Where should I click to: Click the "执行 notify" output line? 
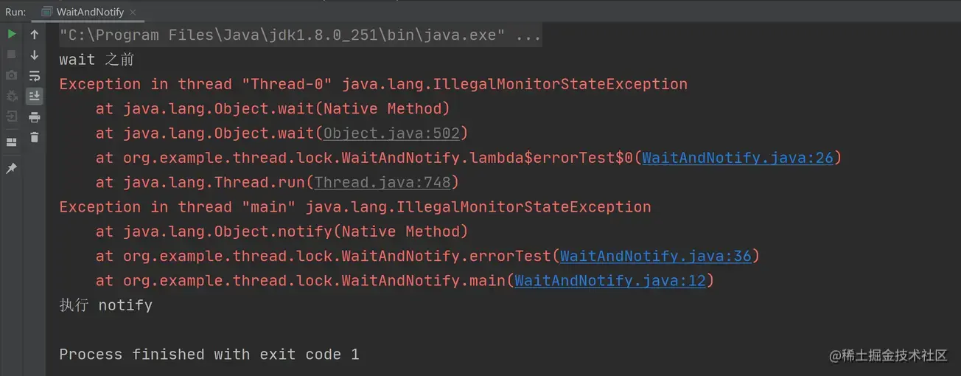tap(106, 305)
